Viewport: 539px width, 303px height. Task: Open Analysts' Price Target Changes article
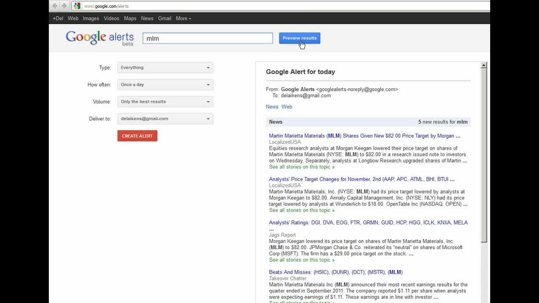click(362, 179)
